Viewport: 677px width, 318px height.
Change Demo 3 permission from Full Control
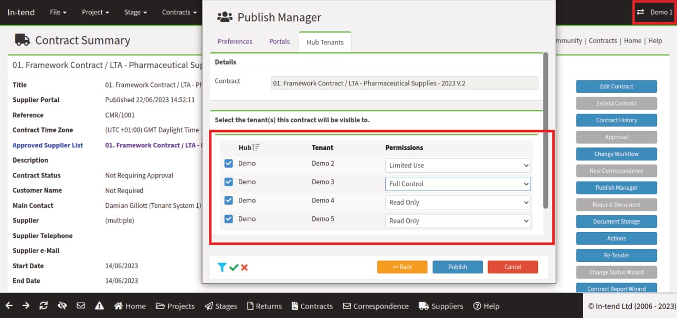[457, 184]
